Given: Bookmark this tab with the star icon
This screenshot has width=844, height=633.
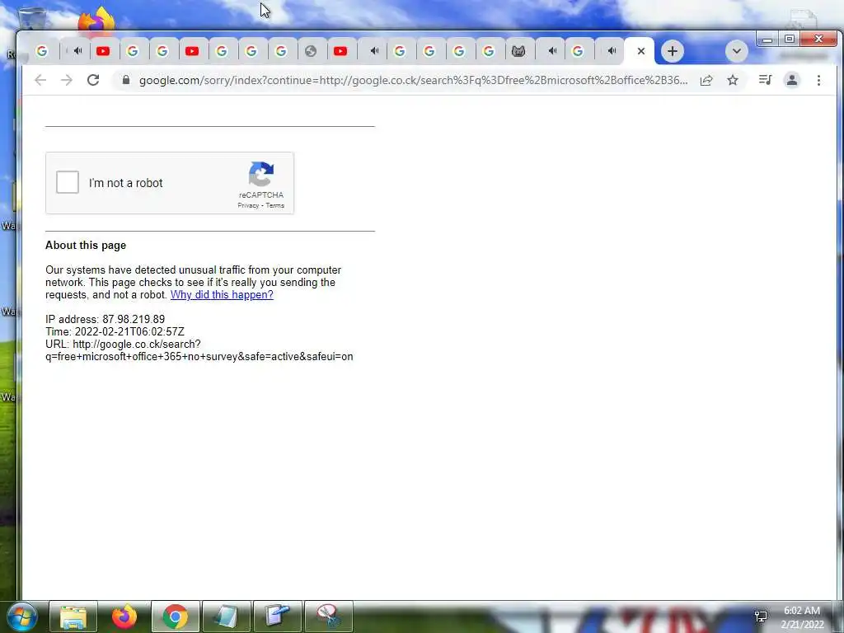Looking at the screenshot, I should (733, 80).
